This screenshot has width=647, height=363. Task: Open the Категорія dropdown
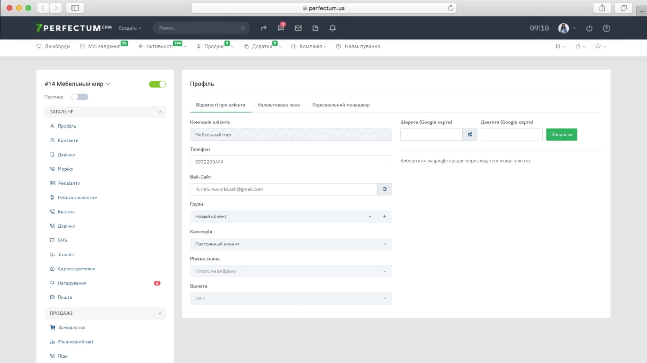point(291,244)
